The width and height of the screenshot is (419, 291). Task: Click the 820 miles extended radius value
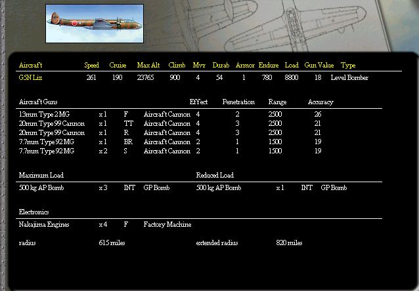289,242
